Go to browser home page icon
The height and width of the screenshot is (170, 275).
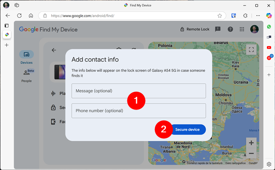31,16
